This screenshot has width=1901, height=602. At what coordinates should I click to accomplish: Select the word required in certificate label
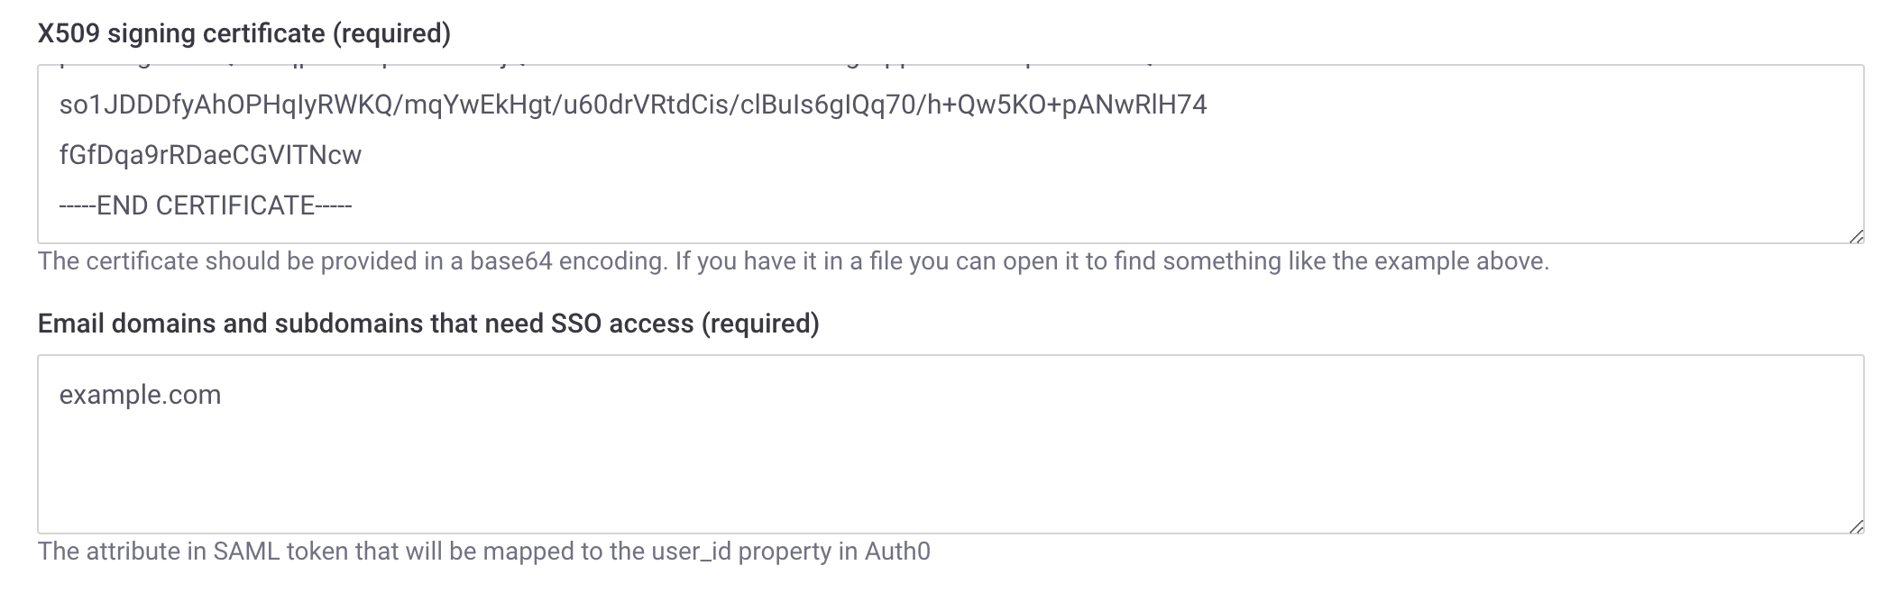click(391, 33)
